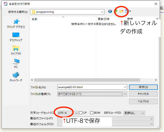
Task: Click the 保存(S) button
Action: pyautogui.click(x=143, y=87)
